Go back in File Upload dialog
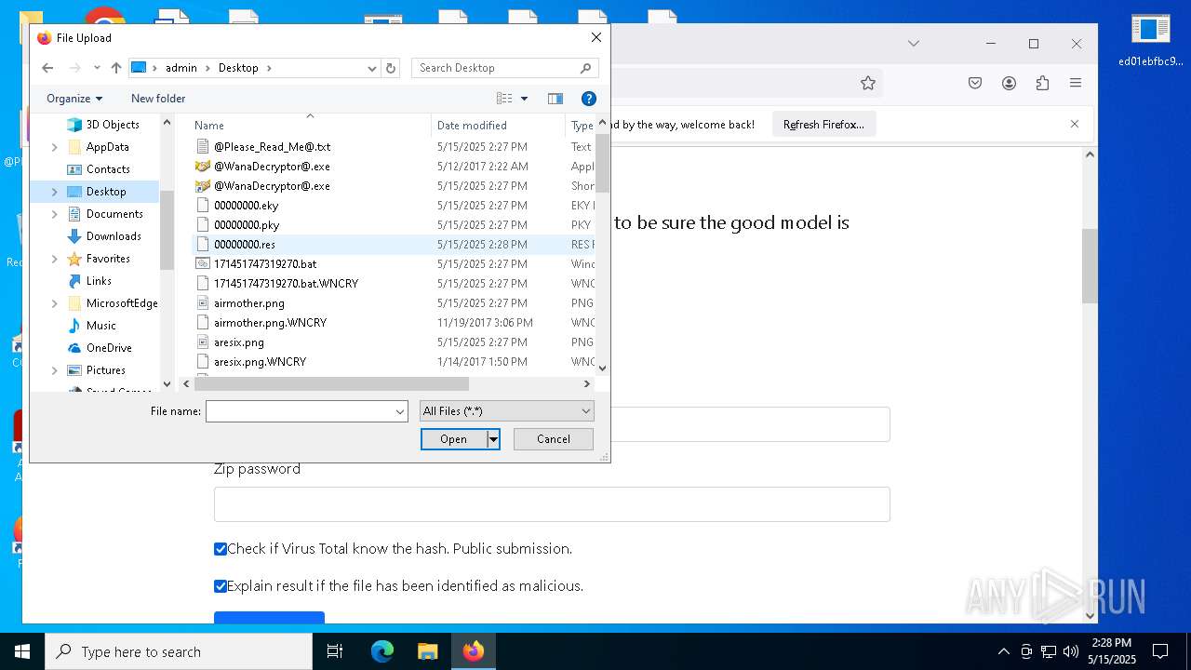1191x670 pixels. [x=48, y=68]
